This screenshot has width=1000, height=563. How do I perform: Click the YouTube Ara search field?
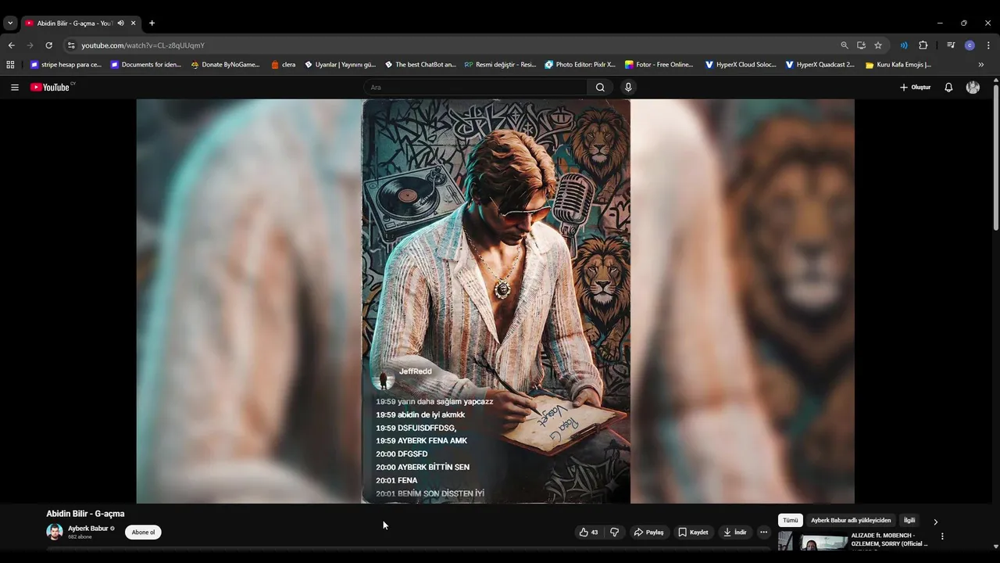(x=475, y=88)
